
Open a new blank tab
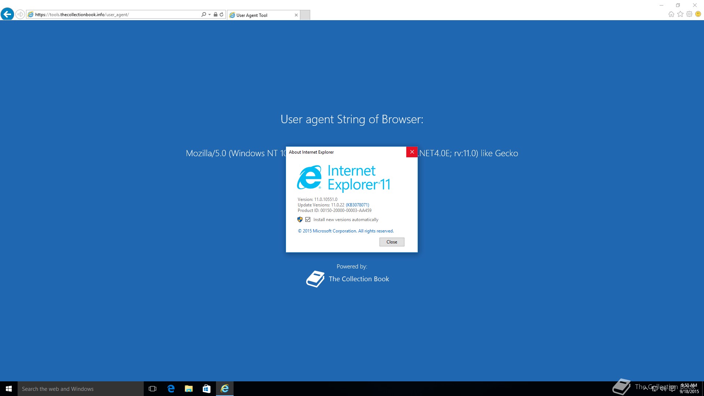click(305, 15)
